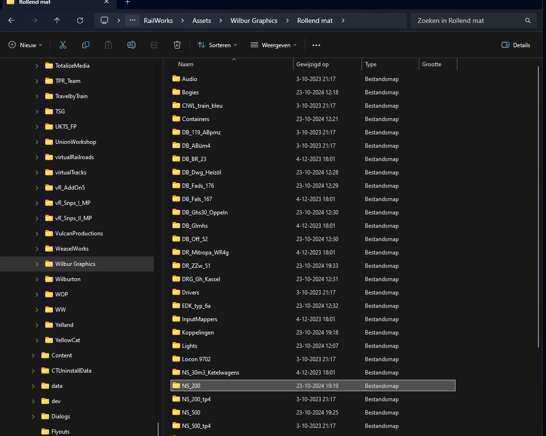The image size is (546, 436).
Task: Expand the Content tree node
Action: [x=33, y=355]
